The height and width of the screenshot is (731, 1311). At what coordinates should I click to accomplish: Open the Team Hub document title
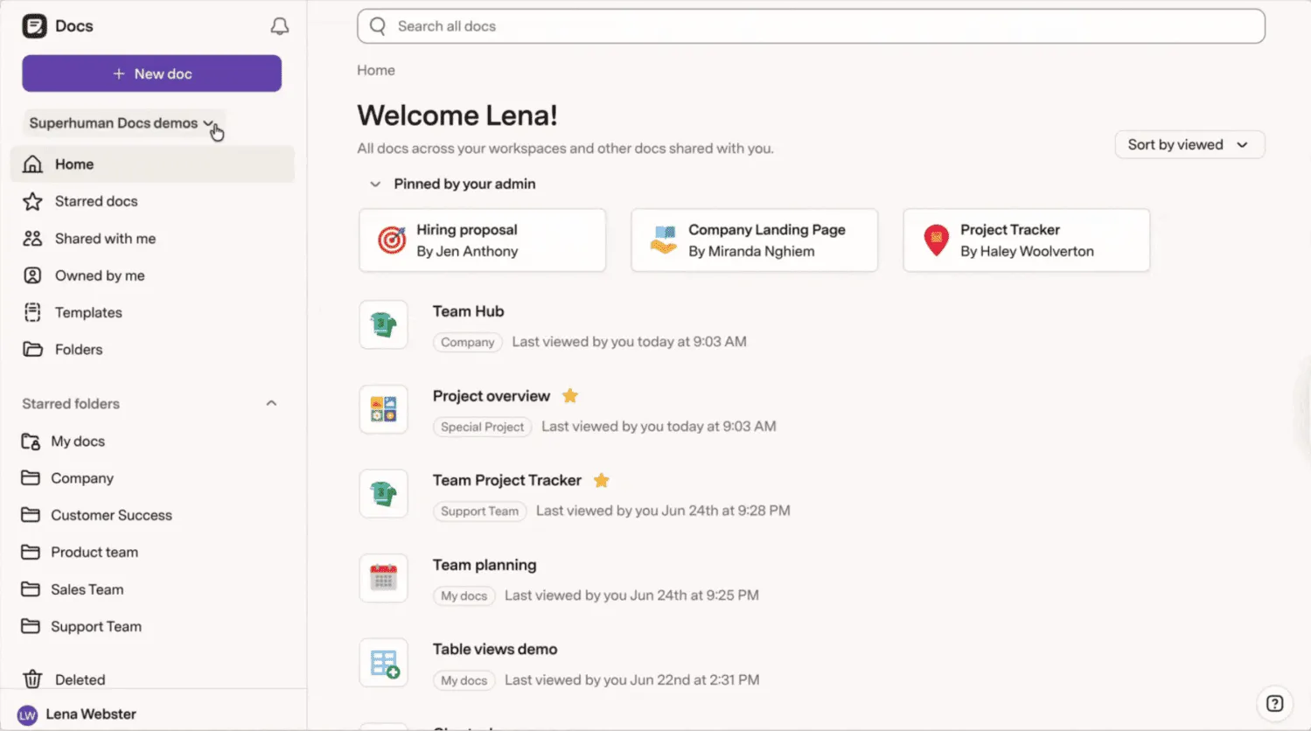click(x=468, y=311)
